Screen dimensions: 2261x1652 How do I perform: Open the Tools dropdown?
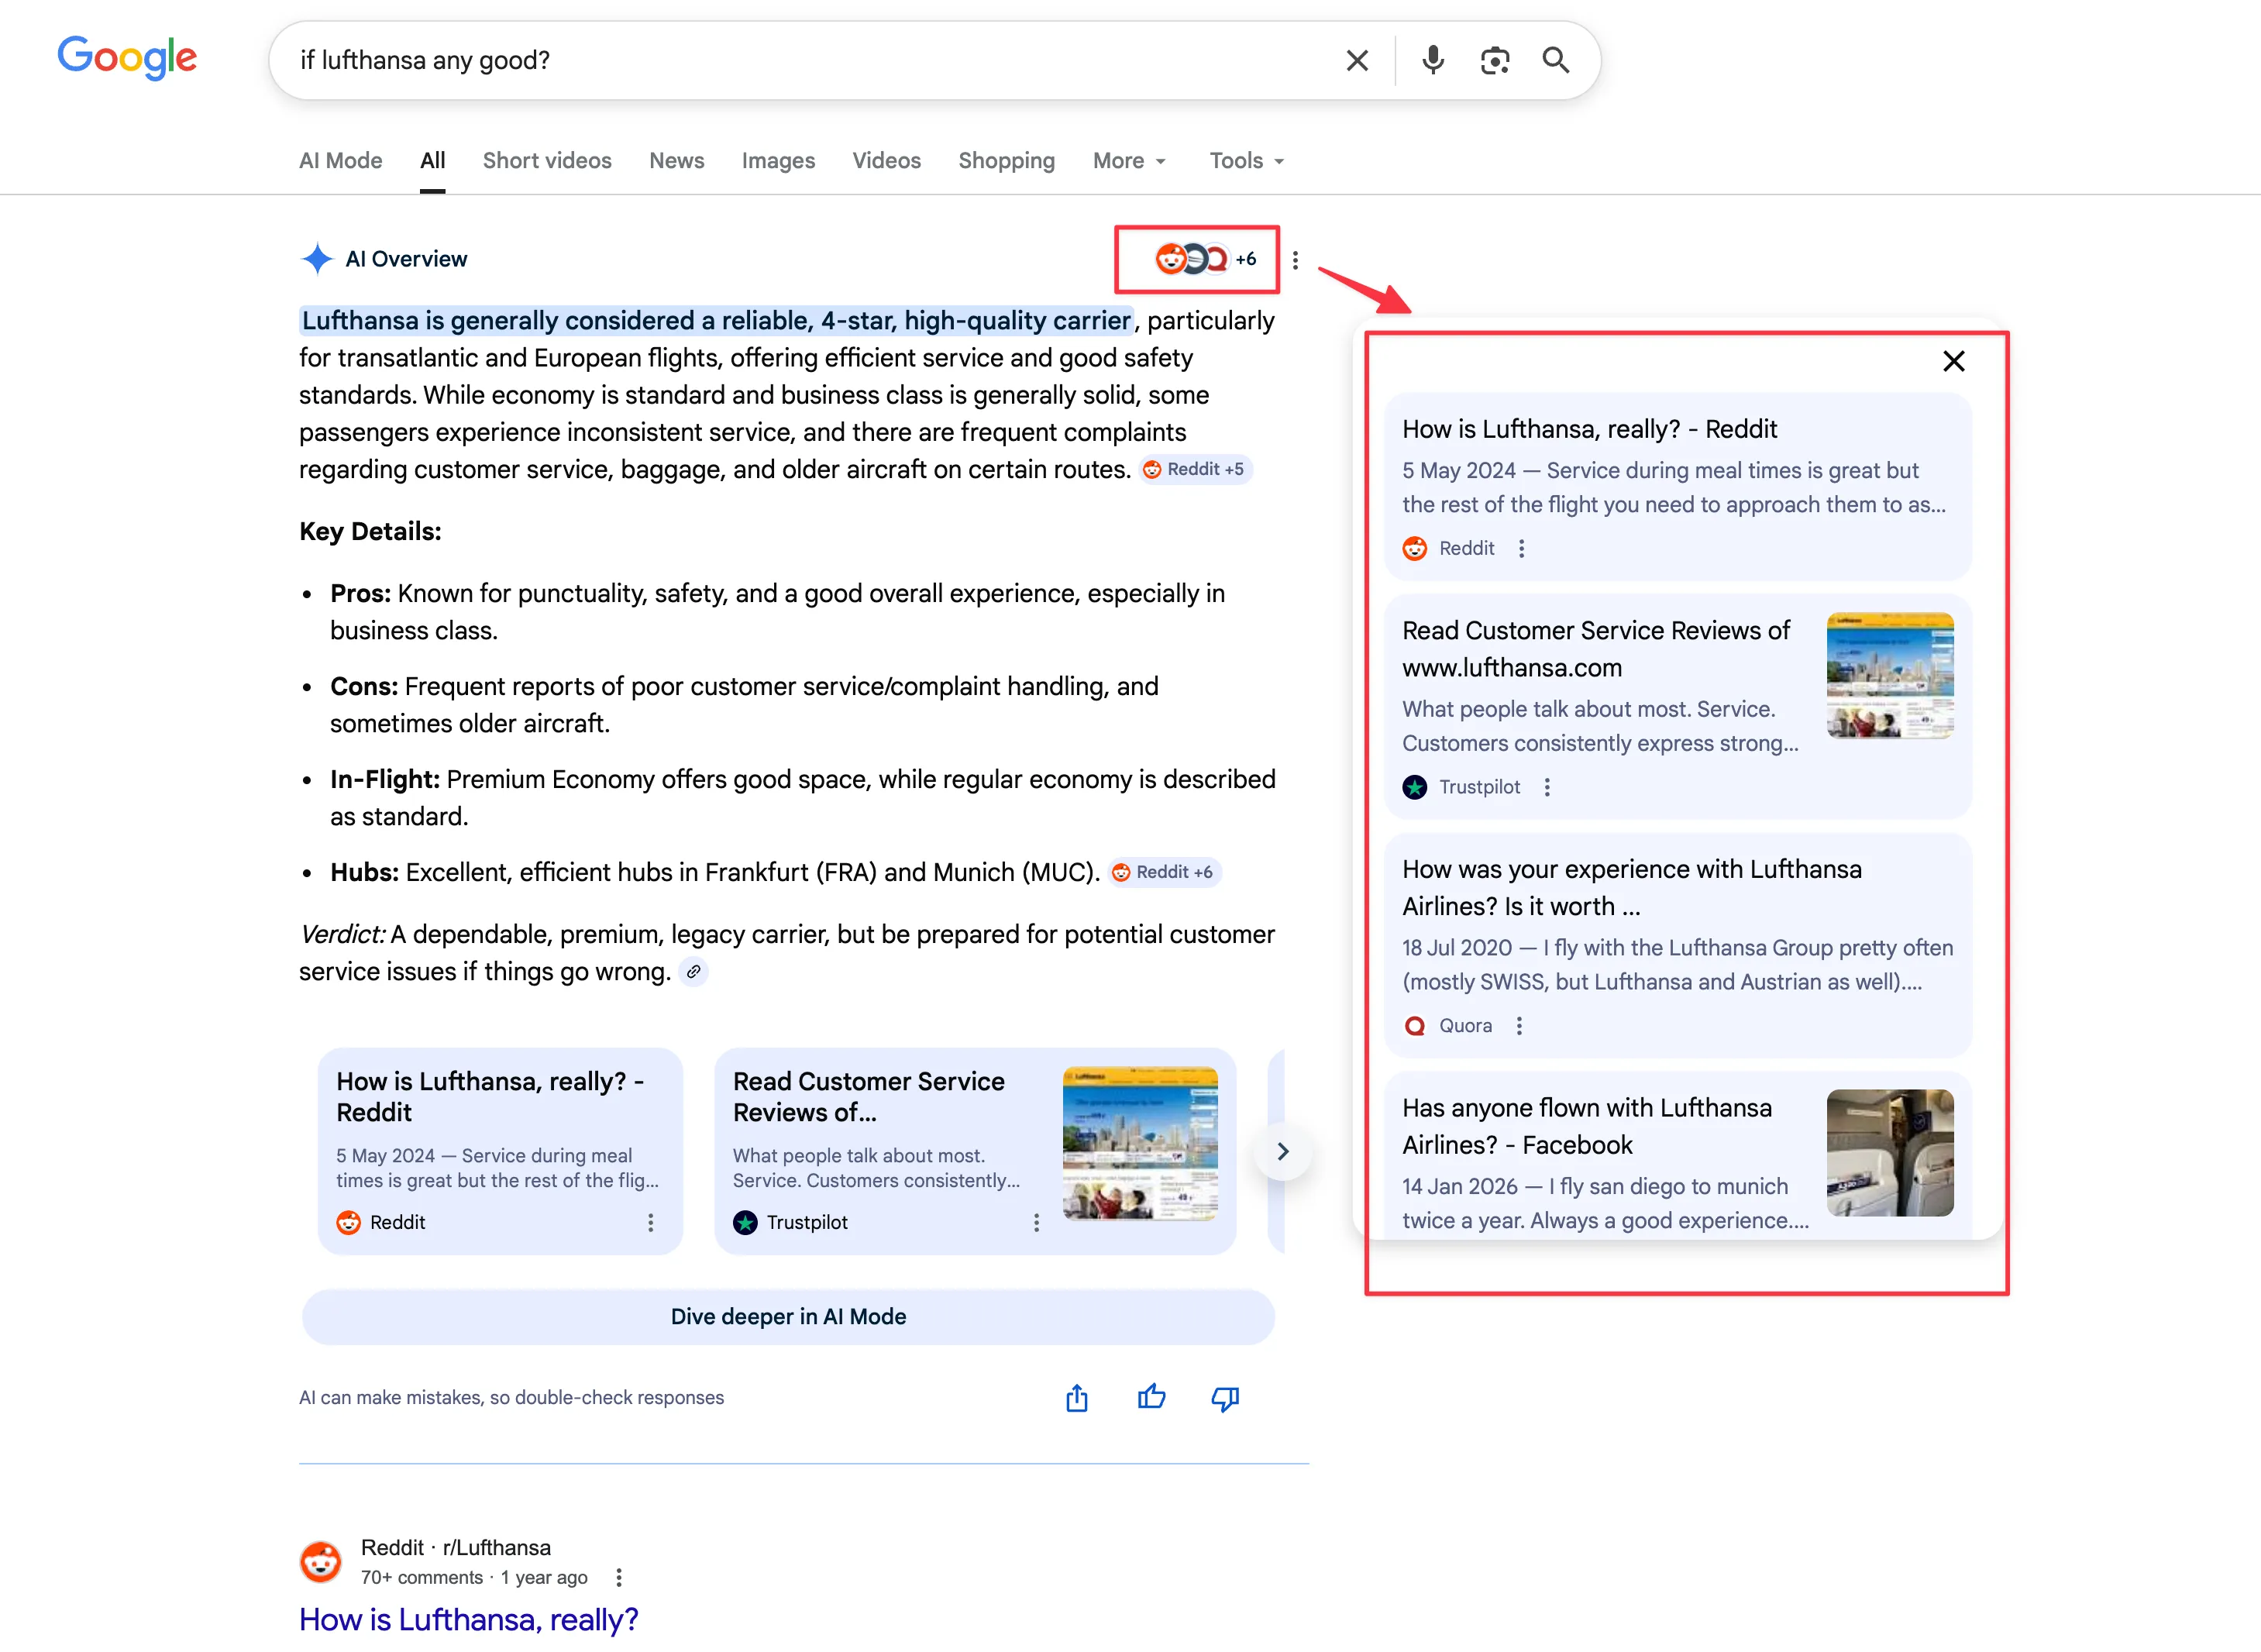(x=1246, y=161)
